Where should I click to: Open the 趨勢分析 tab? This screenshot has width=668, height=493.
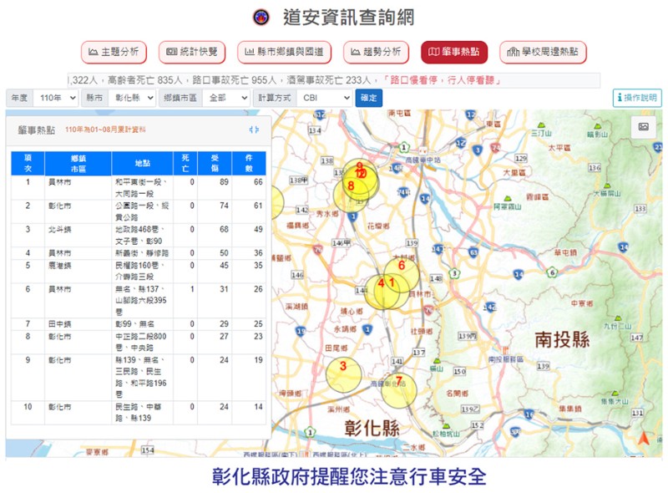376,52
